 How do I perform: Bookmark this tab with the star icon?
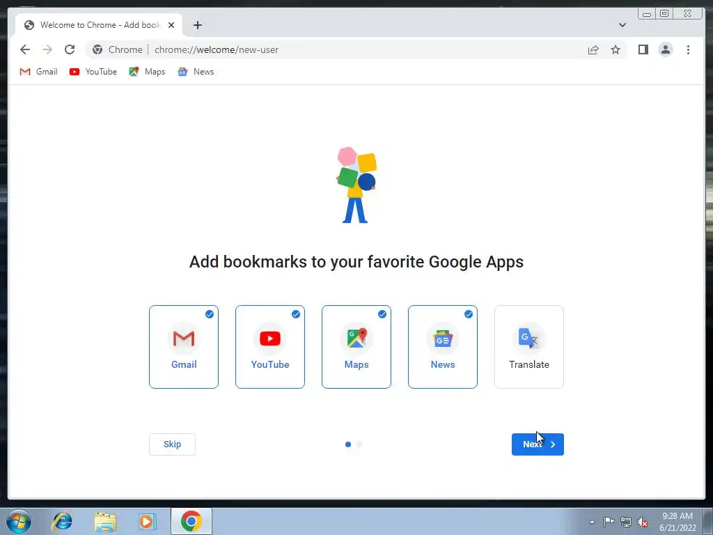616,49
